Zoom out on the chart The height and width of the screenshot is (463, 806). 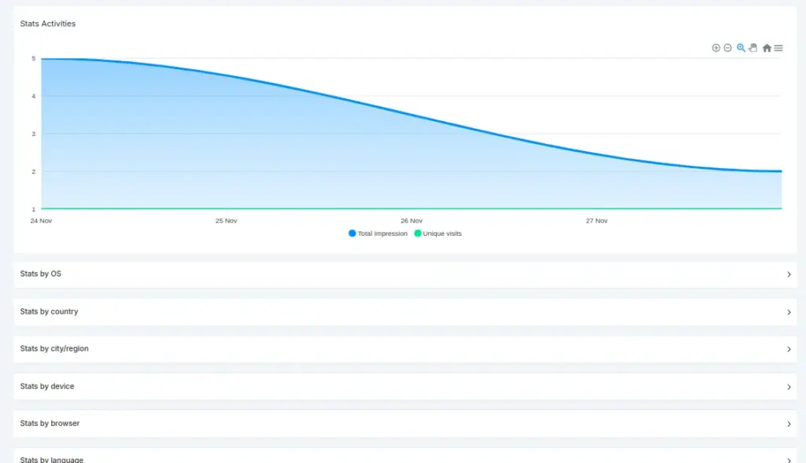[x=727, y=47]
